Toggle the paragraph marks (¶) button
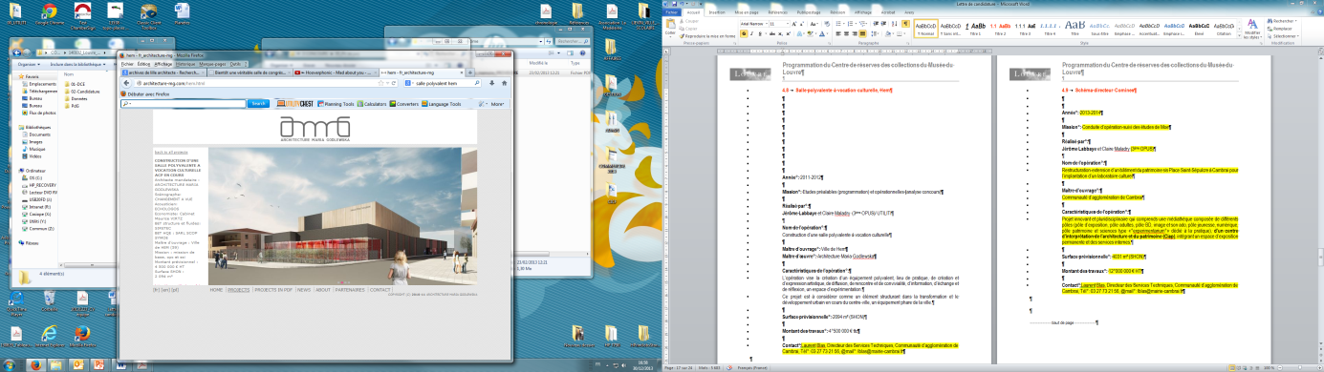The width and height of the screenshot is (1324, 372). [905, 24]
